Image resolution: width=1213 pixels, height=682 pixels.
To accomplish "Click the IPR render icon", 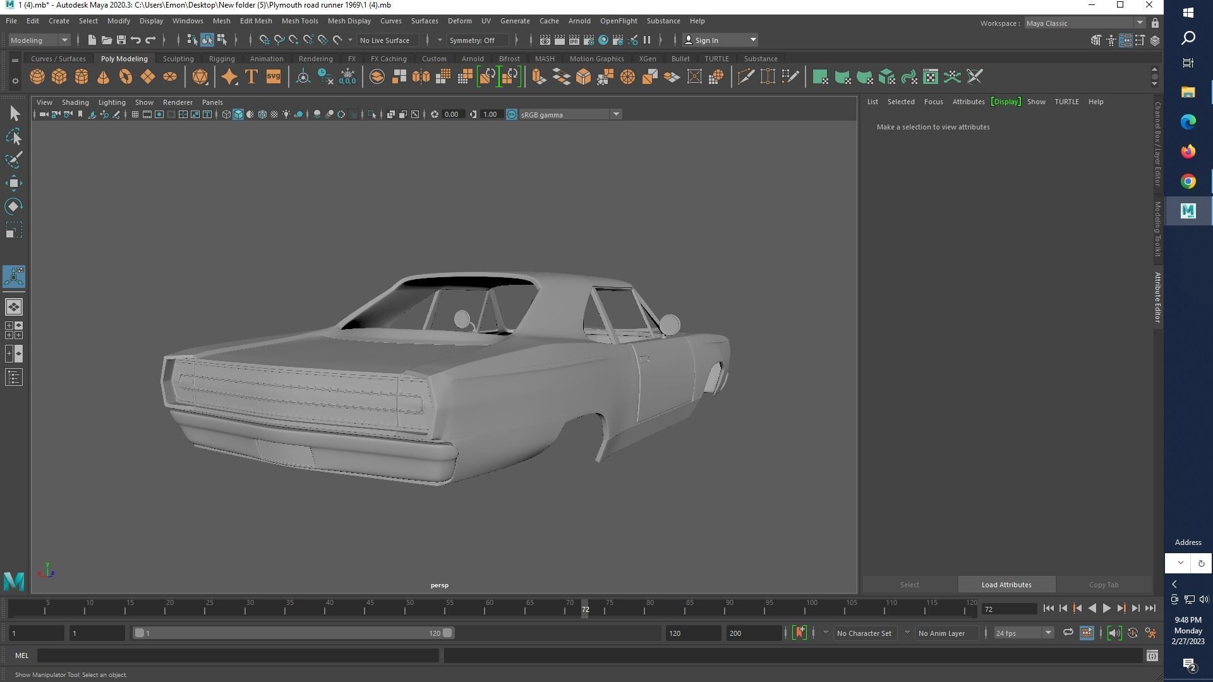I will click(x=574, y=40).
